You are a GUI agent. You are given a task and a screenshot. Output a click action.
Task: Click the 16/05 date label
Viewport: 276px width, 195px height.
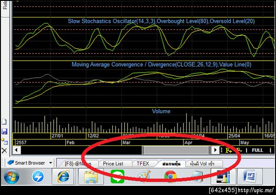(x=269, y=136)
